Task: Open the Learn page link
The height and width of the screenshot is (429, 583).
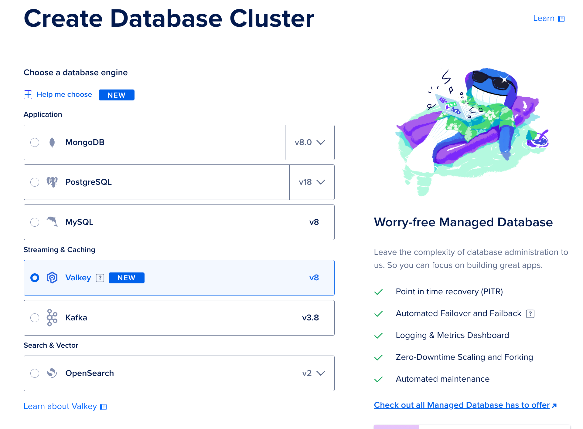Action: [x=544, y=18]
